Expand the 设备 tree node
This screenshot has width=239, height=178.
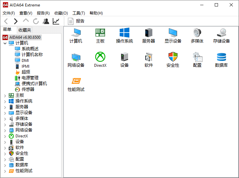[x=5, y=142]
